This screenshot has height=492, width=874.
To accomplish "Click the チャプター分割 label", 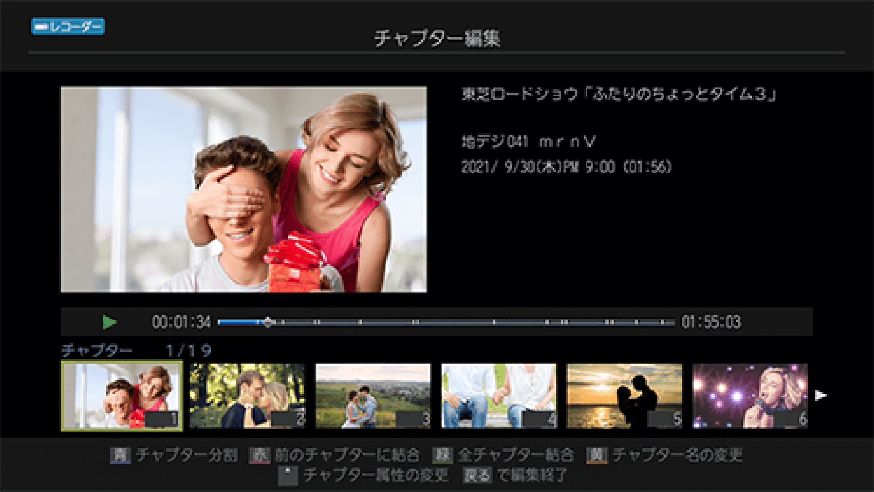I will pos(187,455).
